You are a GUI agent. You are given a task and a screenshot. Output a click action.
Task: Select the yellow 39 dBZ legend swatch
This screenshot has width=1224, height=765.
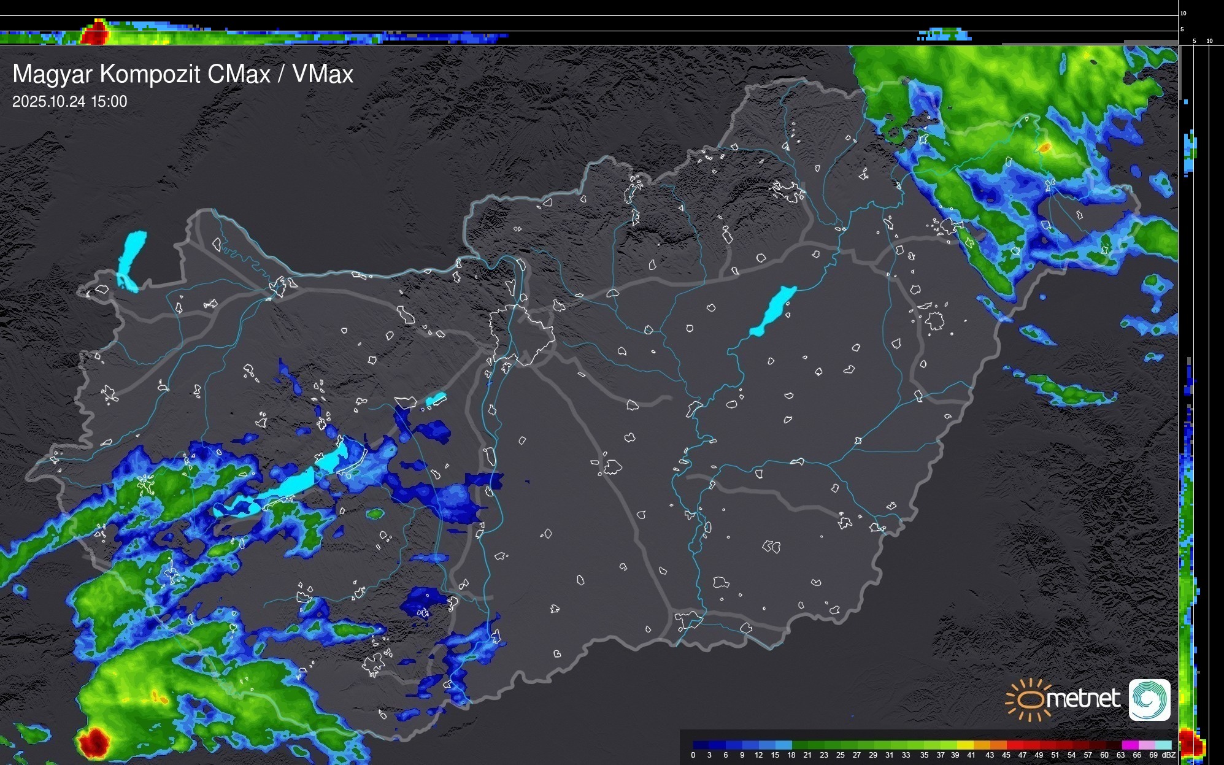click(x=965, y=745)
